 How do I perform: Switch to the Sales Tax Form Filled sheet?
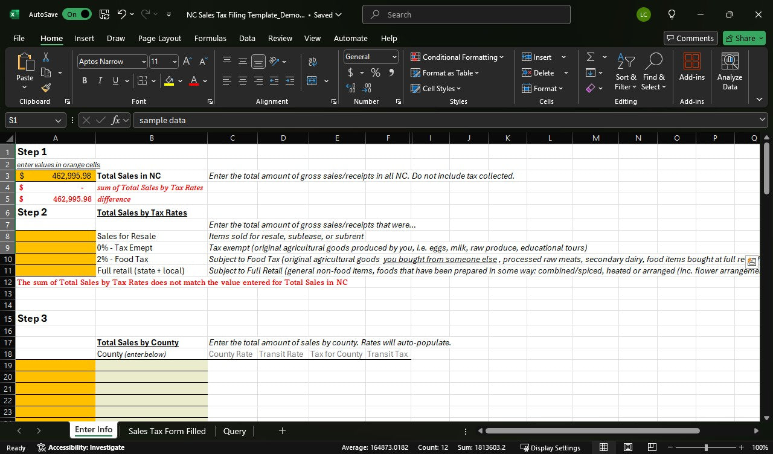(x=167, y=431)
